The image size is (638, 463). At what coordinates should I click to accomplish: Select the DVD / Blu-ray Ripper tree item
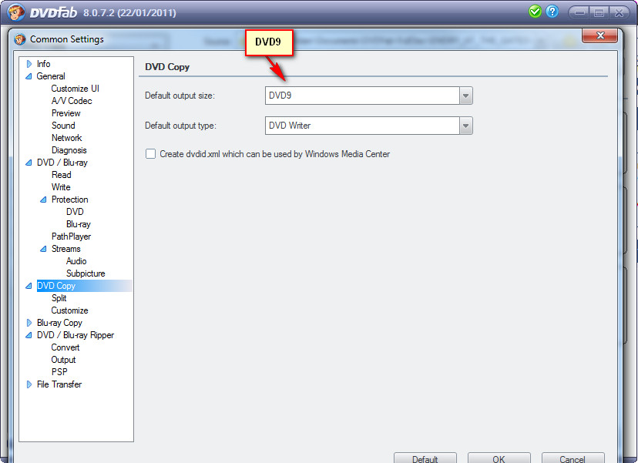[76, 335]
